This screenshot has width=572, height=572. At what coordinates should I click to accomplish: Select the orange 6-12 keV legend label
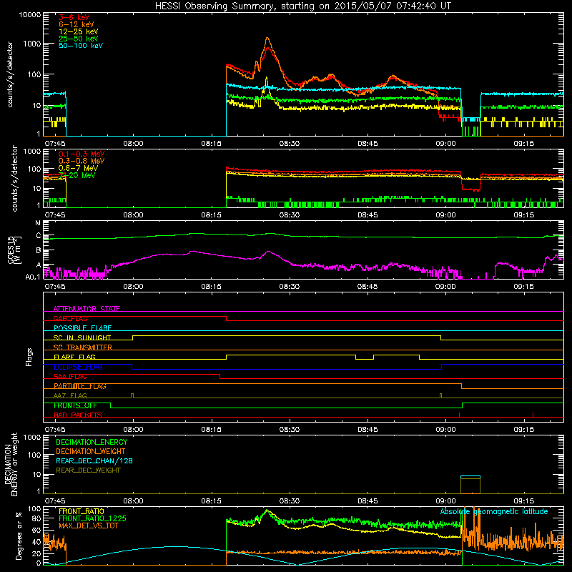pos(77,24)
